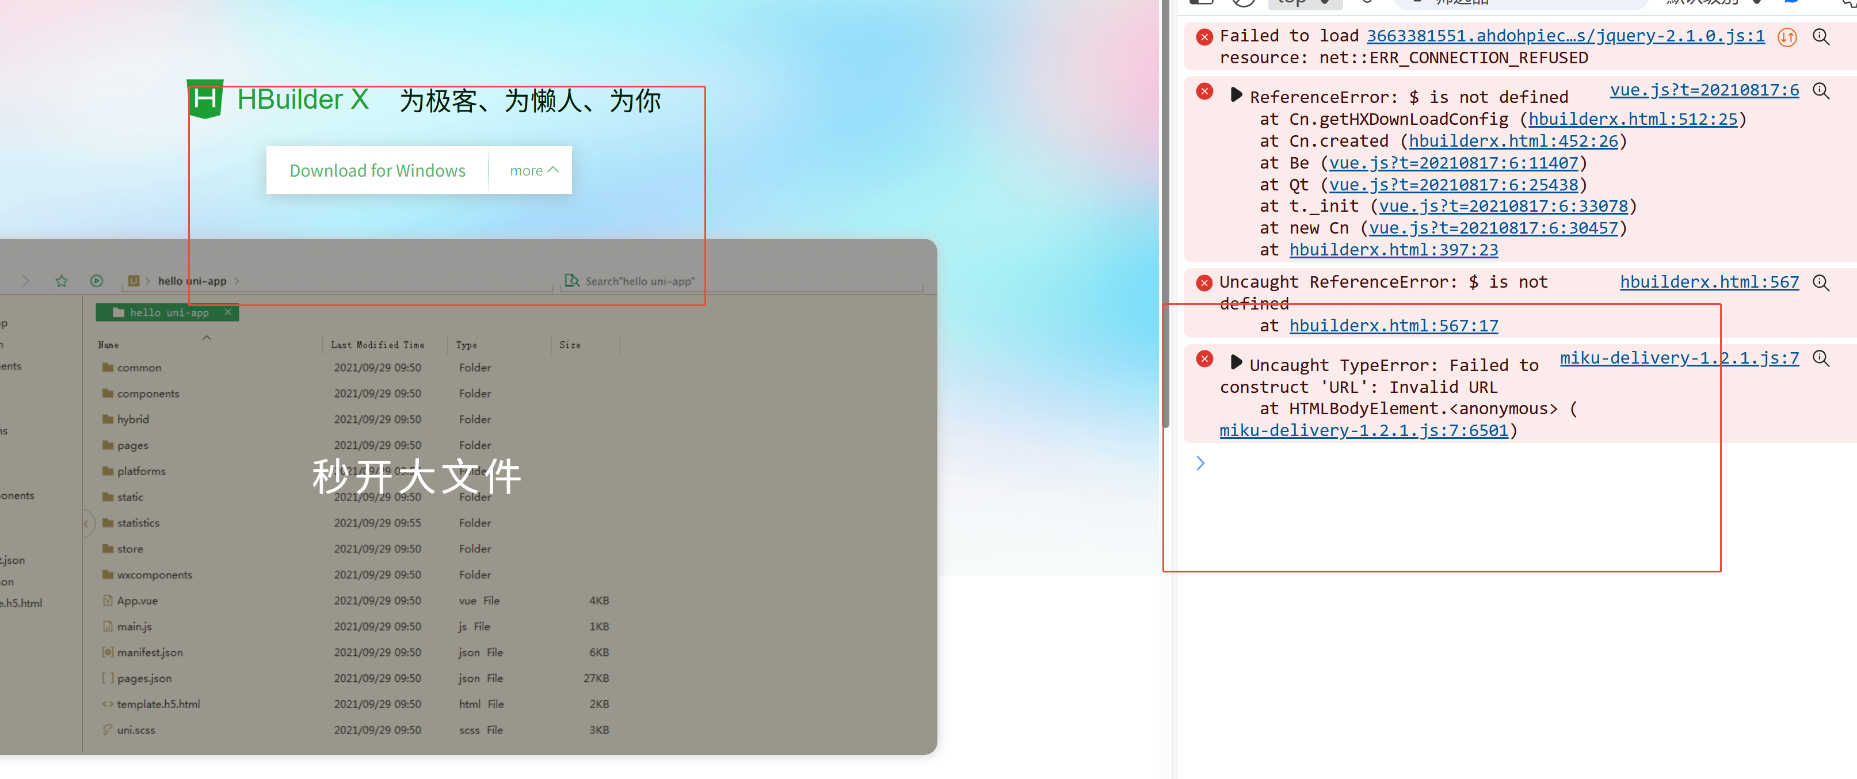Select the 'components' folder row

357,394
